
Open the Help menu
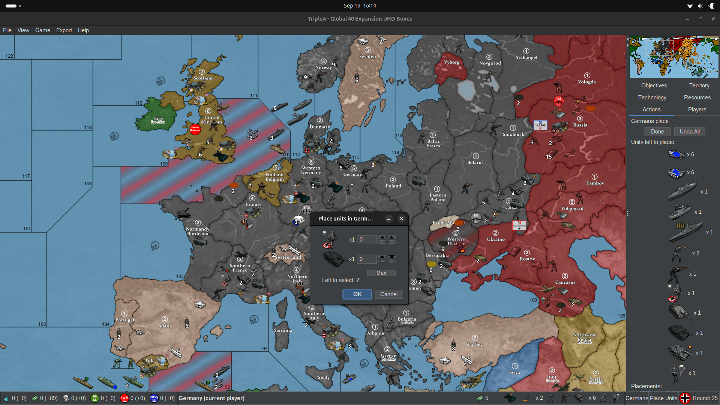(83, 30)
